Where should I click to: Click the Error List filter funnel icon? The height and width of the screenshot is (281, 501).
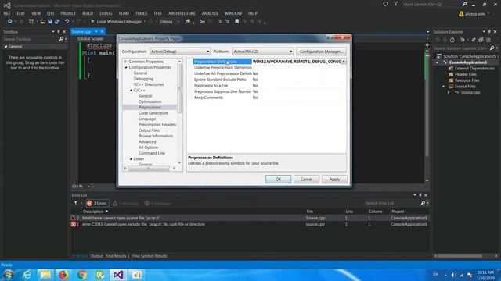click(75, 203)
